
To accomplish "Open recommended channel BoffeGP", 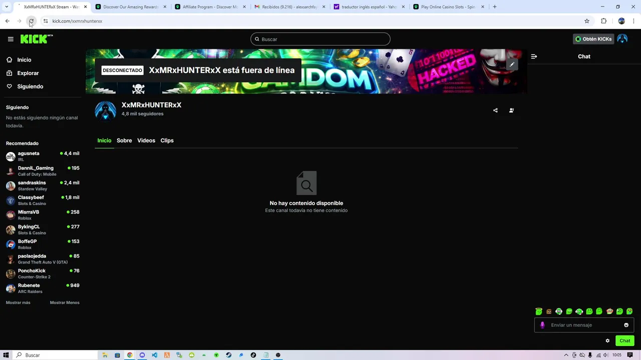I will click(x=43, y=244).
